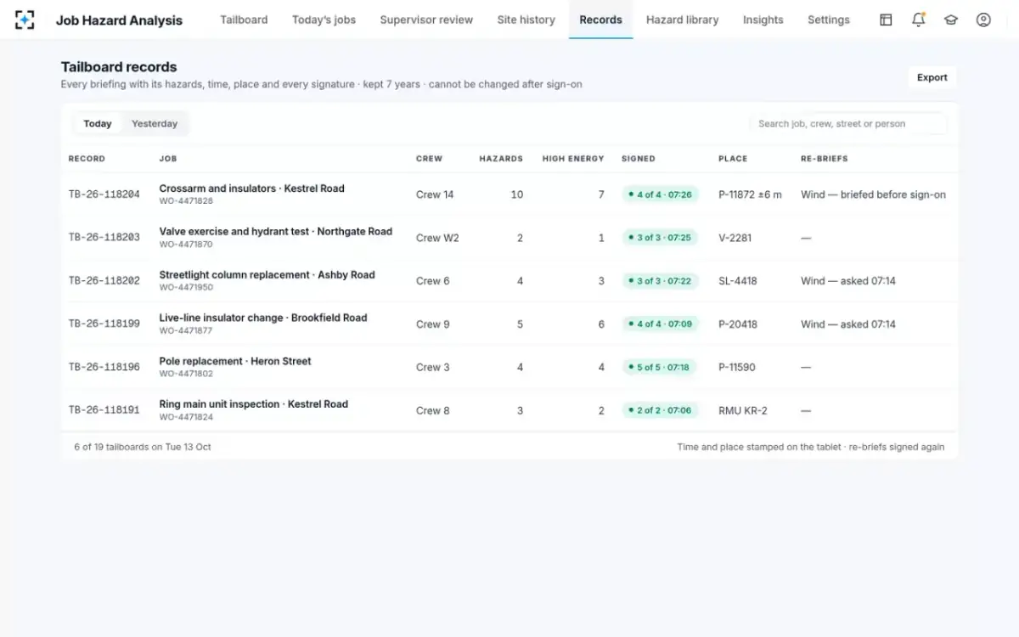Open the user account profile icon
The height and width of the screenshot is (637, 1019).
(983, 20)
